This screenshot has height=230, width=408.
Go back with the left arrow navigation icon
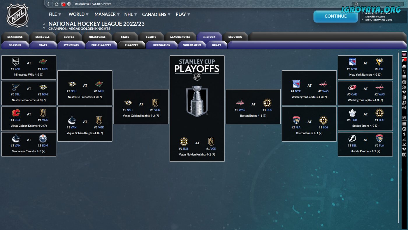48,4
